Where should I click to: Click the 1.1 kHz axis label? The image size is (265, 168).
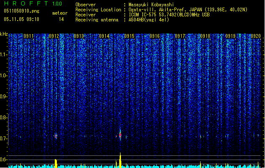click(x=3, y=55)
